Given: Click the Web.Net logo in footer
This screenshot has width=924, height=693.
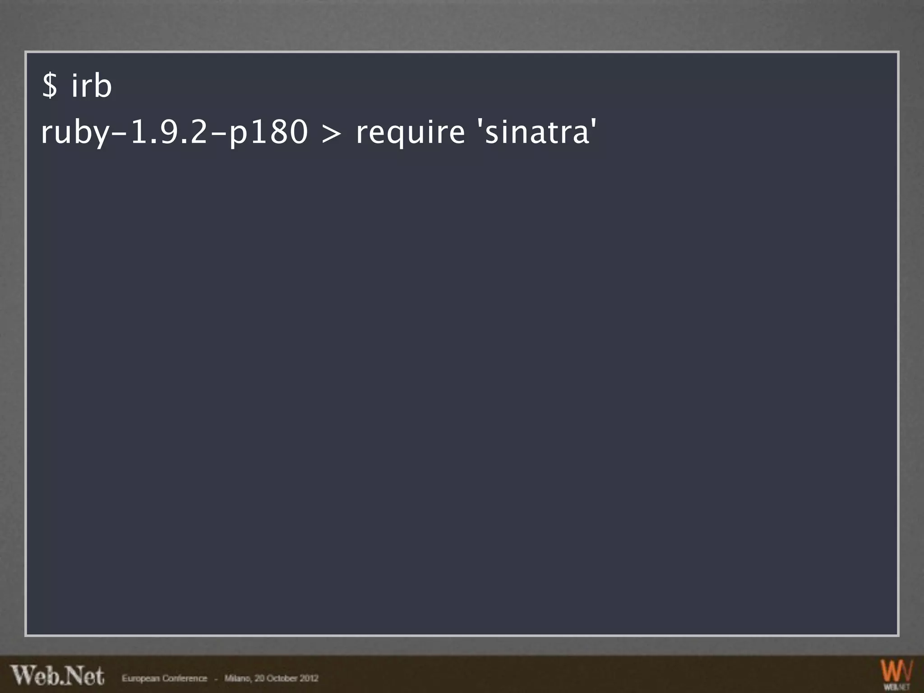Looking at the screenshot, I should (58, 675).
